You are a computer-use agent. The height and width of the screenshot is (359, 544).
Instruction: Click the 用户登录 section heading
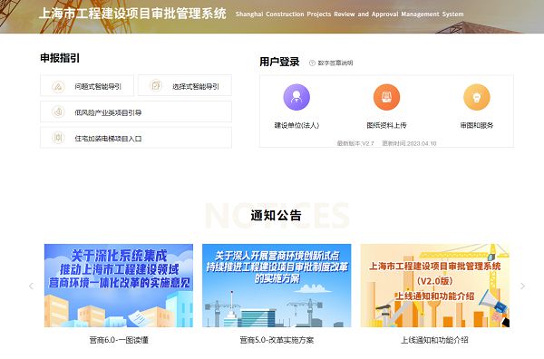279,62
